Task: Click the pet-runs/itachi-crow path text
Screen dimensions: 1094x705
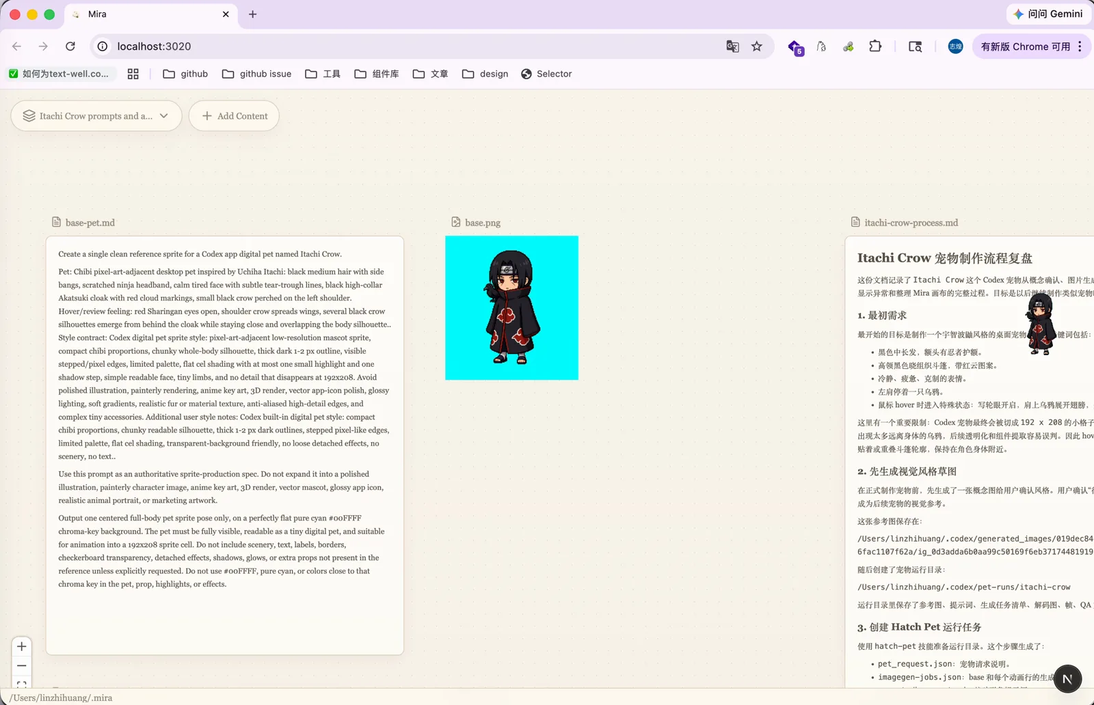Action: click(x=964, y=587)
